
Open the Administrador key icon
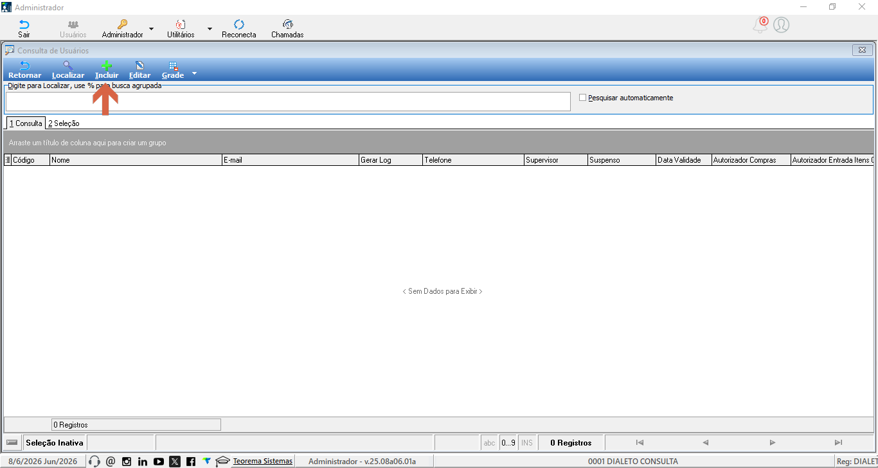click(122, 24)
